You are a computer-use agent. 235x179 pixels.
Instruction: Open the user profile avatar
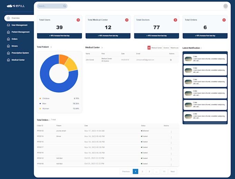[x=225, y=6]
